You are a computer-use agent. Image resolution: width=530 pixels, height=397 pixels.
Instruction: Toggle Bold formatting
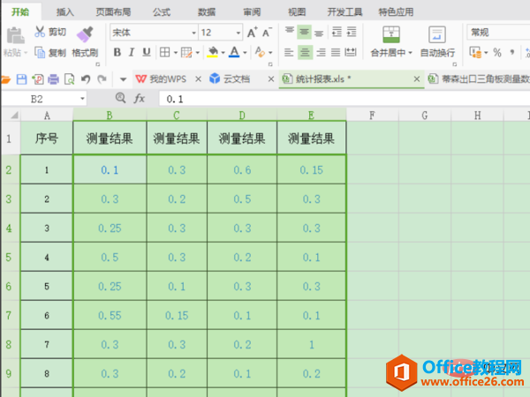click(117, 52)
